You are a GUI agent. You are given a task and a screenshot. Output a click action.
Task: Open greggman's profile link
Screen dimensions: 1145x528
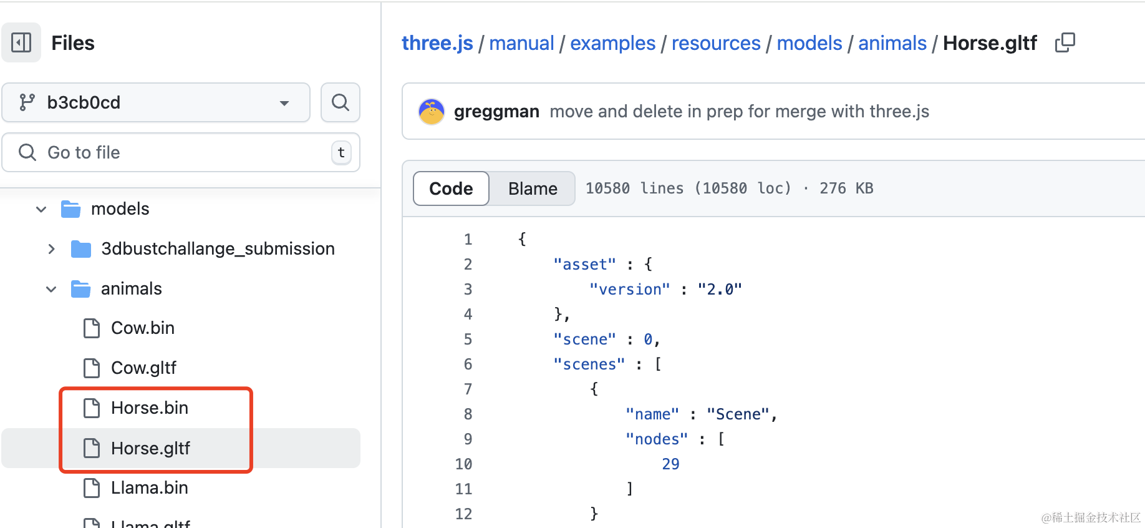[496, 112]
